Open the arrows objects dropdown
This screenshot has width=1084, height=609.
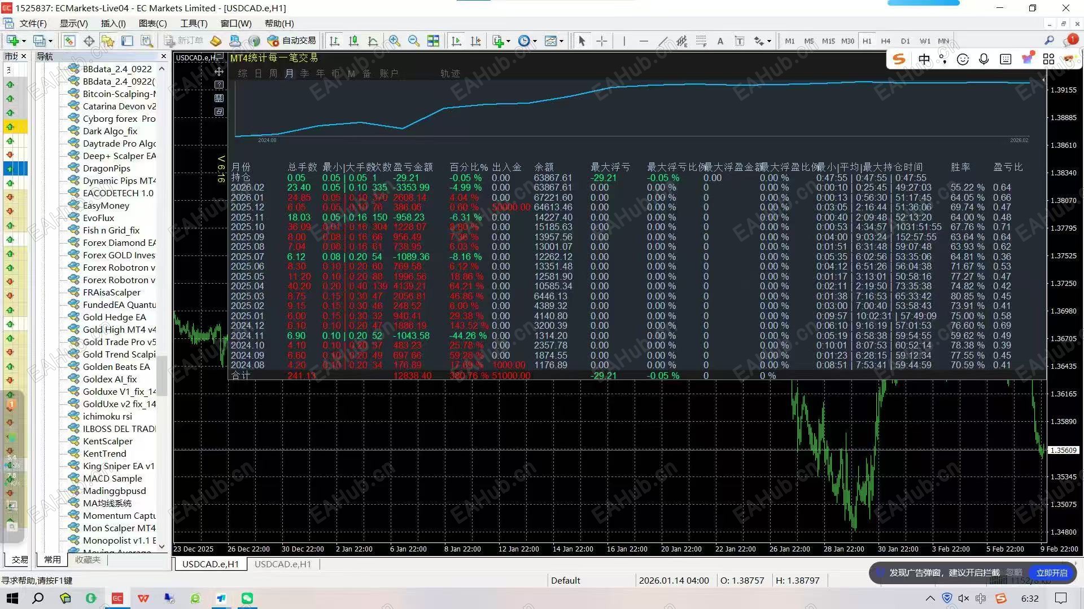[x=769, y=41]
